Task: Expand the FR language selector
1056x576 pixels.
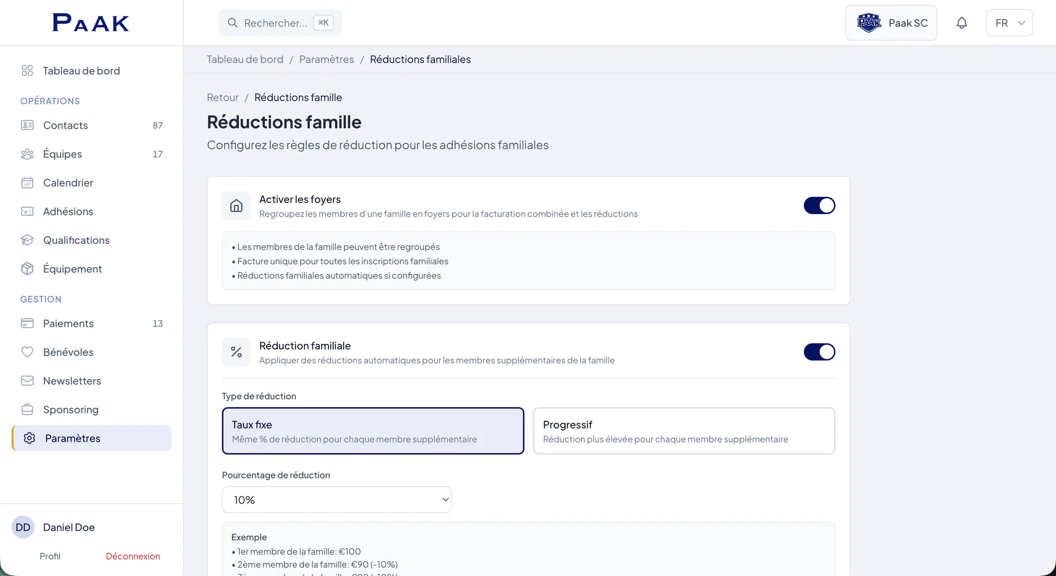Action: [x=1009, y=23]
